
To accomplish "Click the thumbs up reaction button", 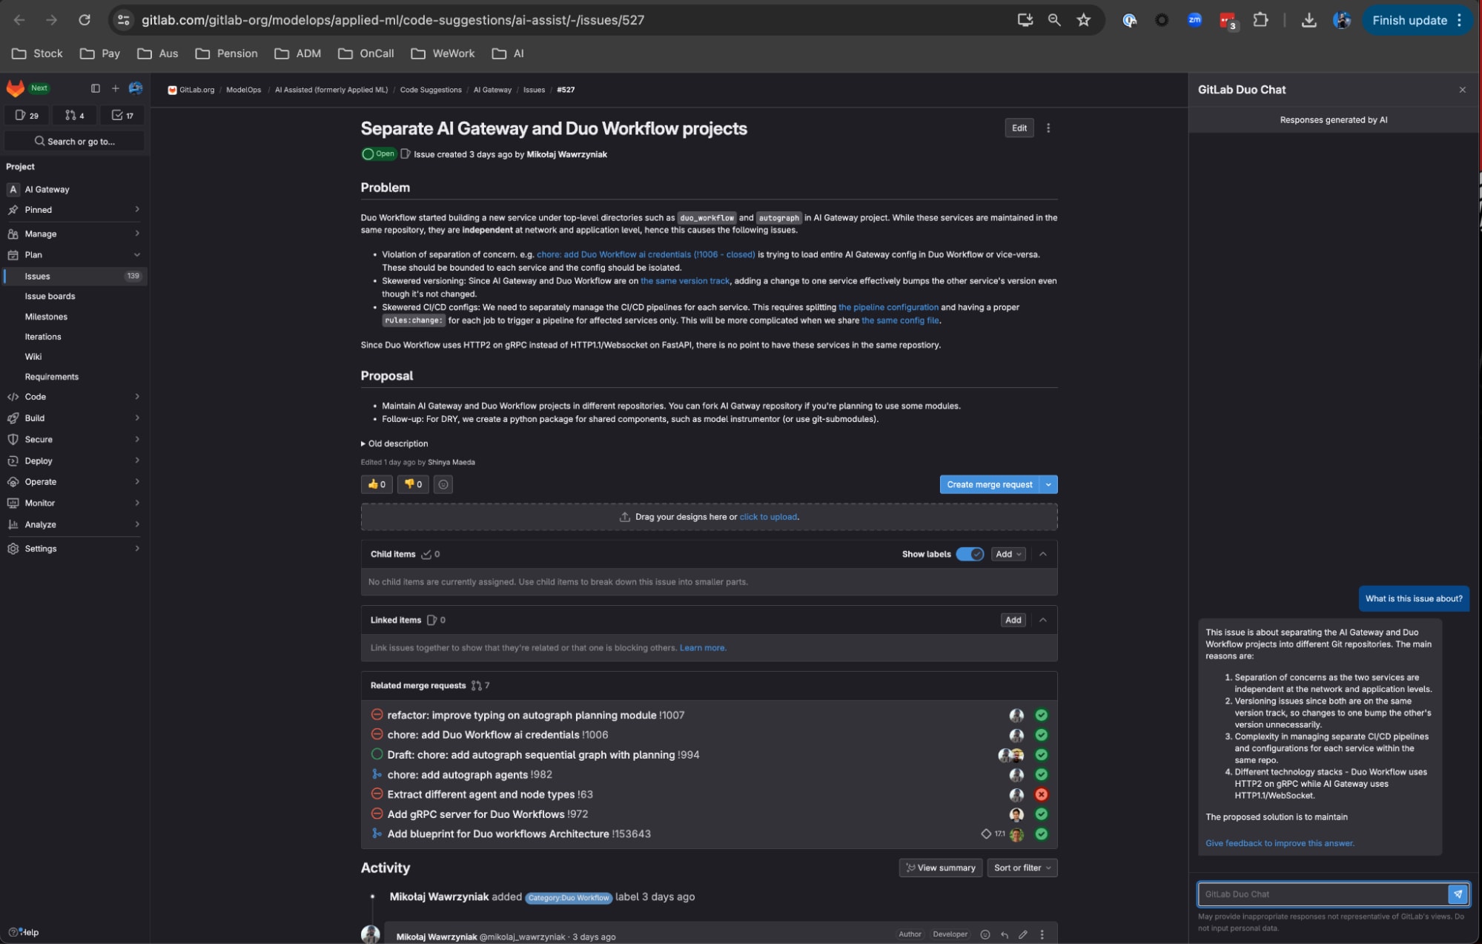I will point(377,484).
